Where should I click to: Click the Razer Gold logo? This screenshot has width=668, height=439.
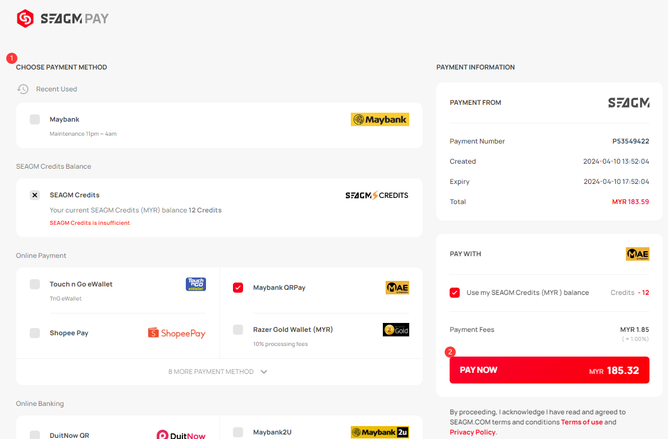[x=396, y=330]
